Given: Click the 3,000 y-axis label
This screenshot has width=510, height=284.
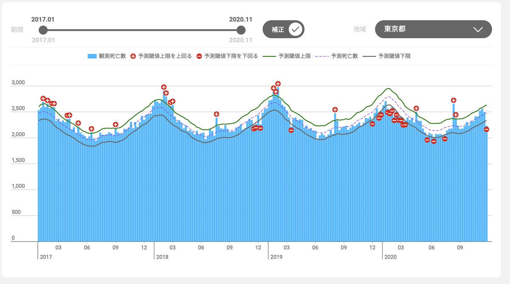Looking at the screenshot, I should pos(18,83).
